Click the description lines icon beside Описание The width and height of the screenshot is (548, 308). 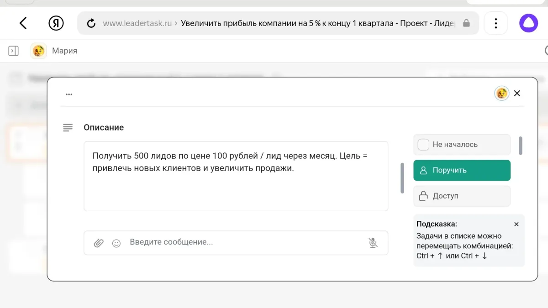(68, 128)
